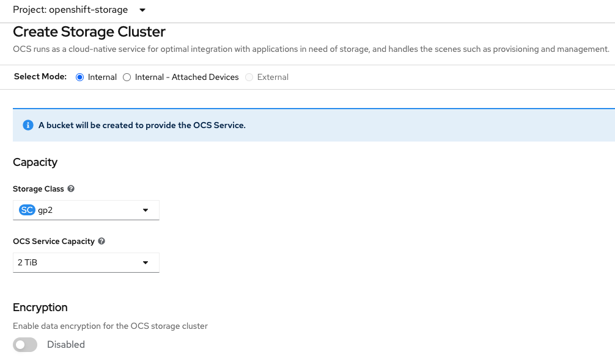Open the gp2 Storage Class dropdown
The image size is (615, 363).
click(x=86, y=210)
